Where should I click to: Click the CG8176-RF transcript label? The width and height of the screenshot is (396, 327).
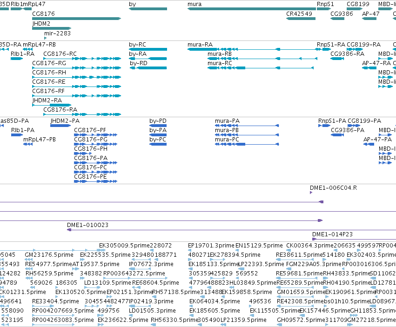tap(48, 92)
